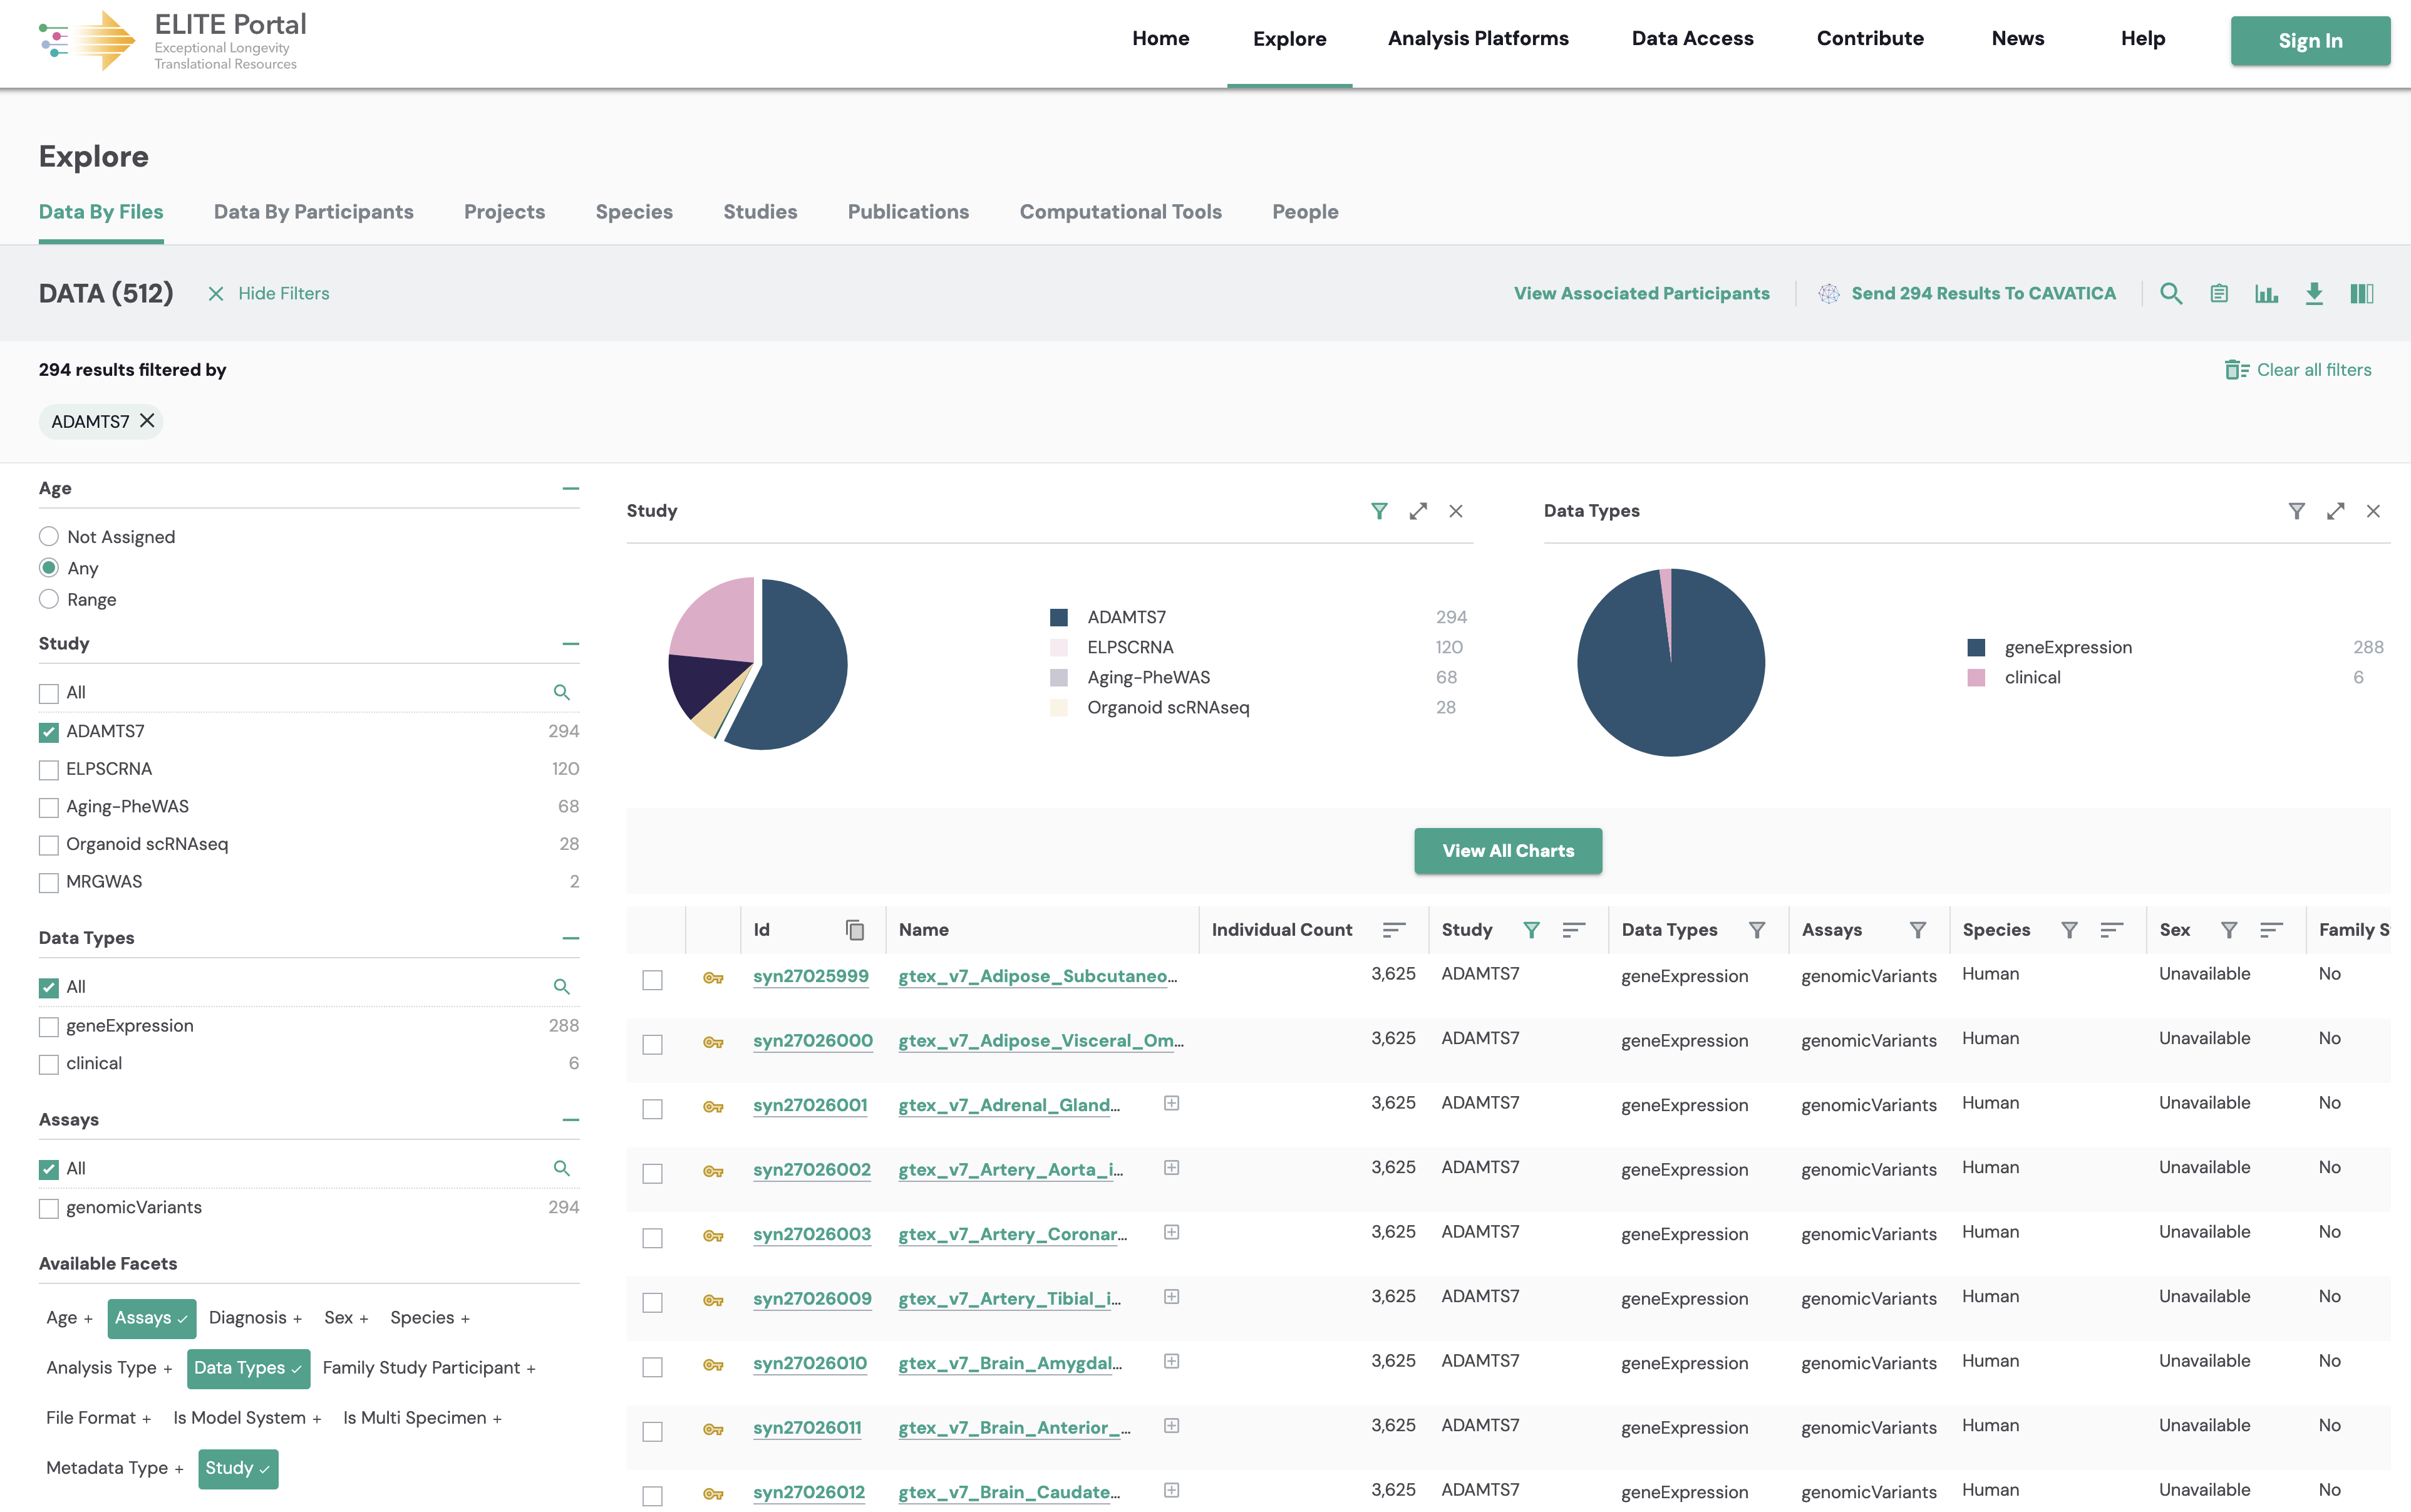This screenshot has height=1512, width=2411.
Task: Filter the Data Types table column
Action: tap(1756, 930)
